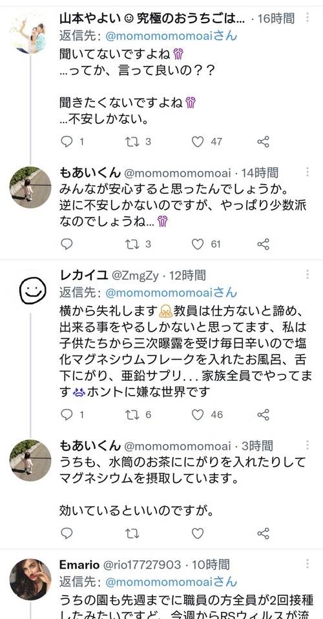Like レカイユ's tweet with 46 likes
Screen dimensions: 323x619
coord(198,414)
